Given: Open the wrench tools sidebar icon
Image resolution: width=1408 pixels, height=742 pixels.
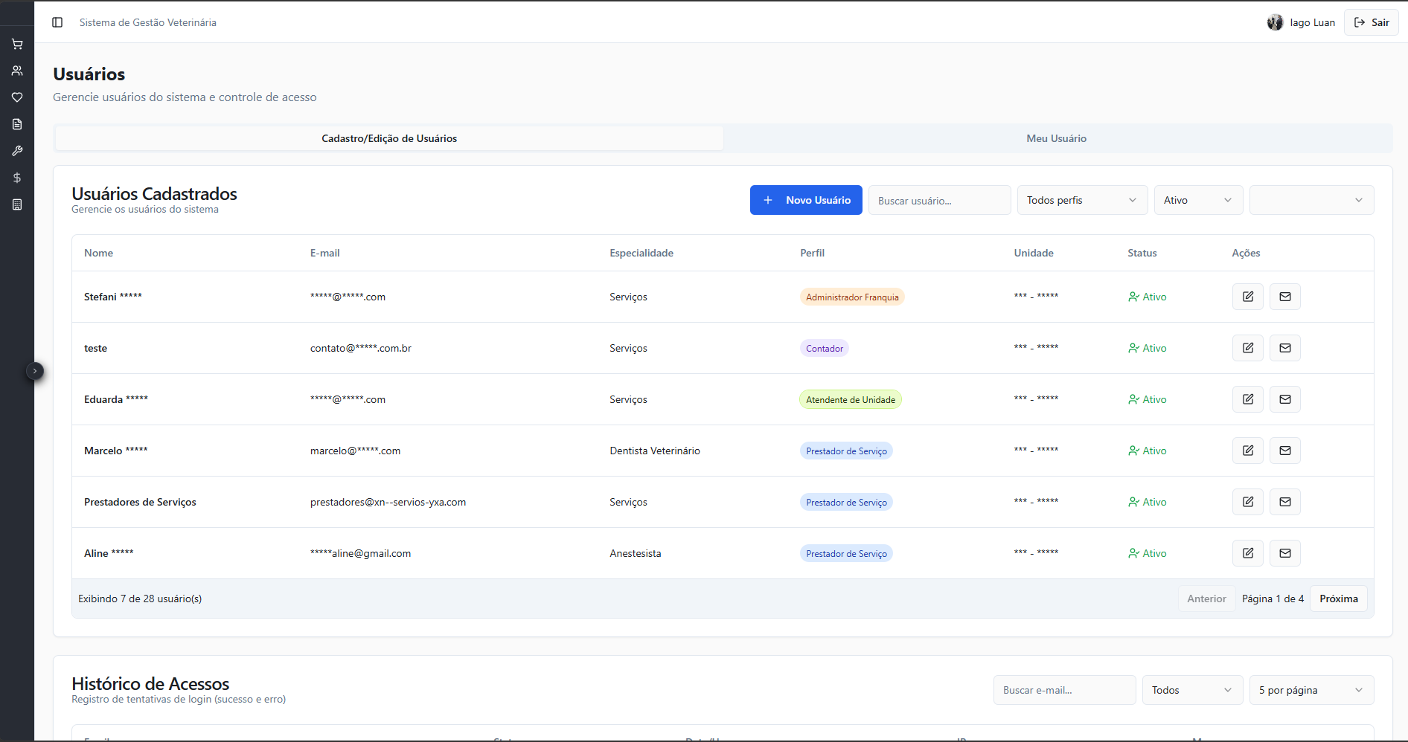Looking at the screenshot, I should 17,151.
